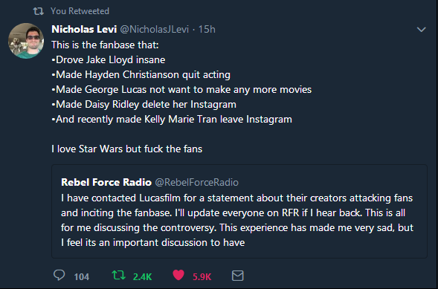
Task: Click the envelope direct message icon
Action: 238,276
